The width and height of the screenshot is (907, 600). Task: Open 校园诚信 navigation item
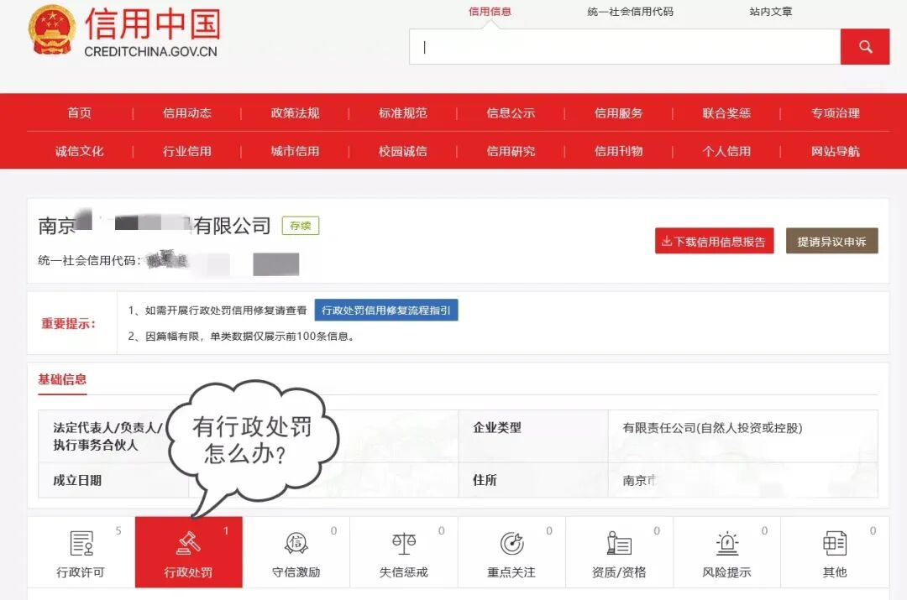pos(402,151)
